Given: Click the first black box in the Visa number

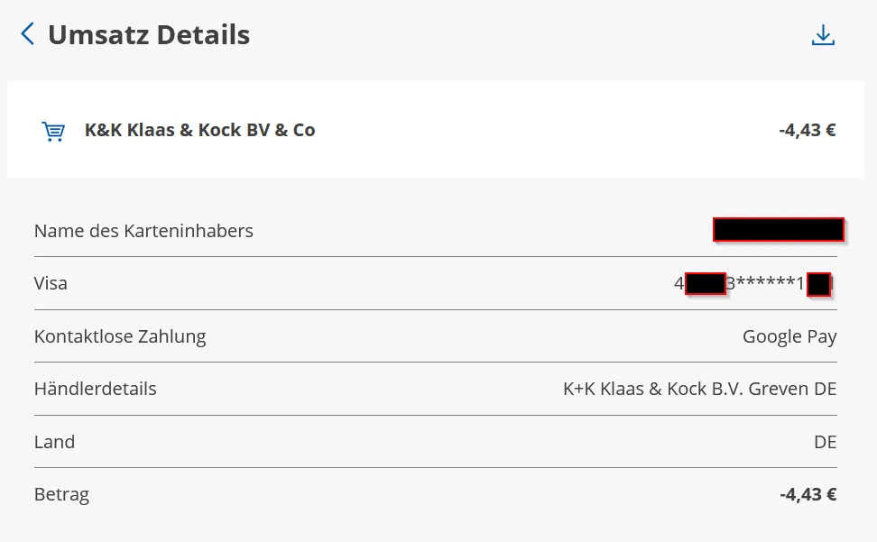Looking at the screenshot, I should click(705, 284).
